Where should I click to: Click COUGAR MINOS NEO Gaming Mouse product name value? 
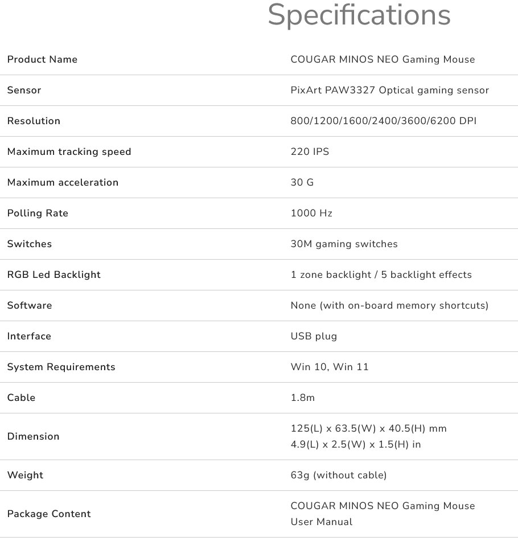(383, 59)
